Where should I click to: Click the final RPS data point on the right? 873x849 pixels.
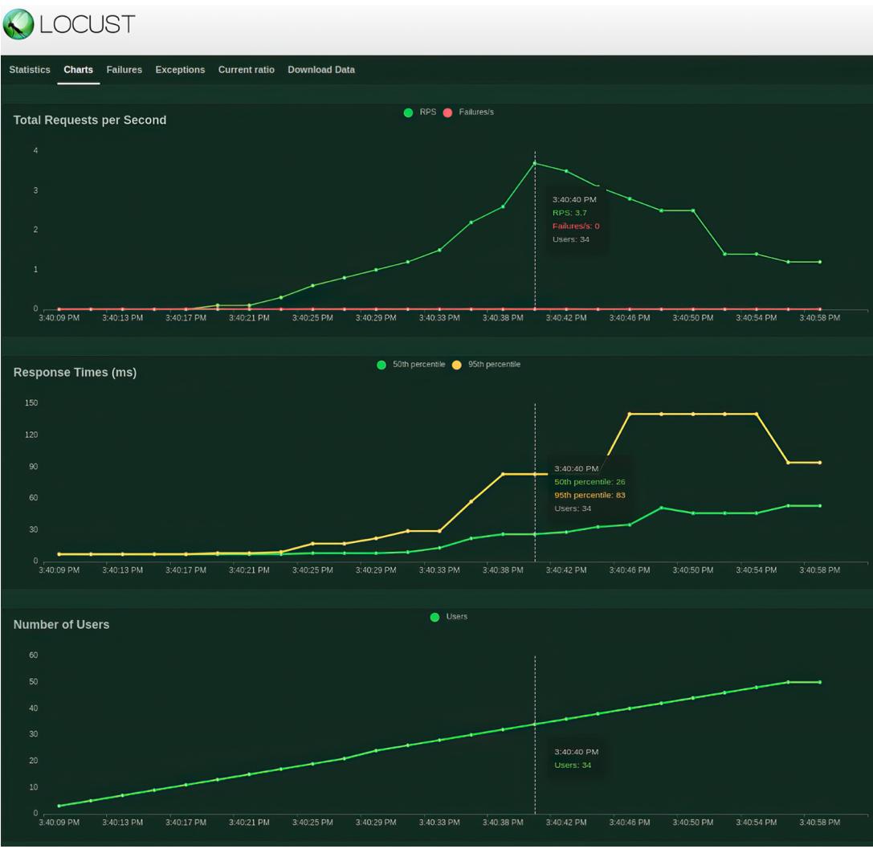820,262
